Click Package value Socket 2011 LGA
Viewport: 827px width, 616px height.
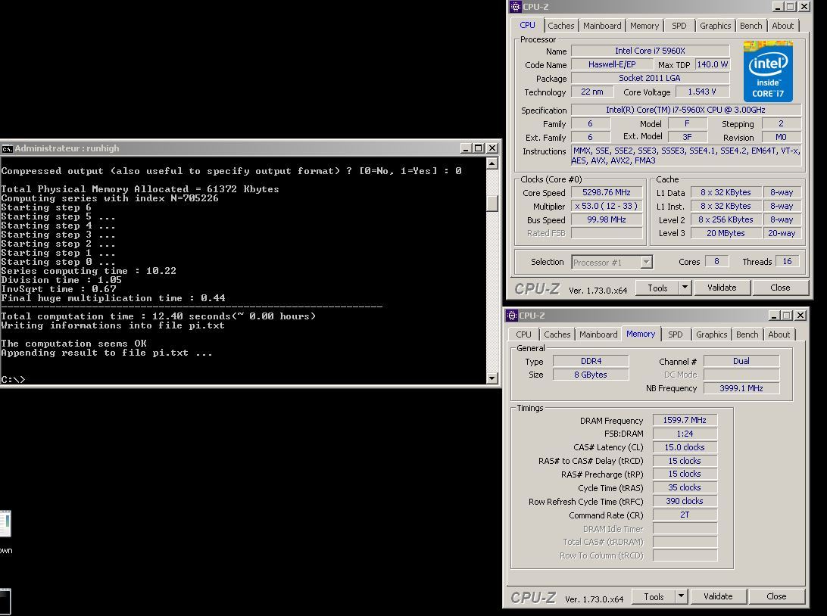(650, 78)
